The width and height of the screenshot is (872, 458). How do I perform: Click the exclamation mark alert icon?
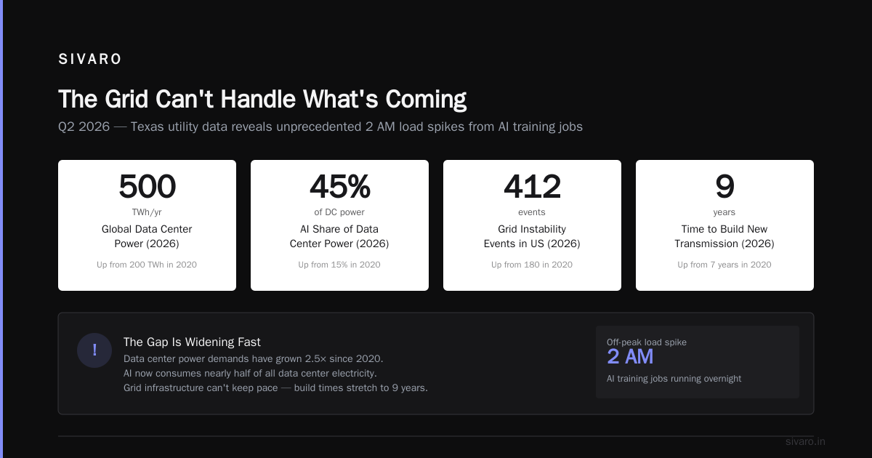(x=94, y=350)
